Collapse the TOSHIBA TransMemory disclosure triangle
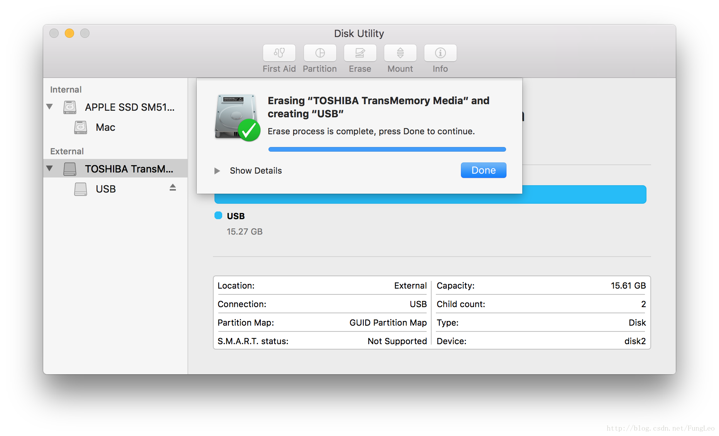The width and height of the screenshot is (719, 436). tap(49, 168)
